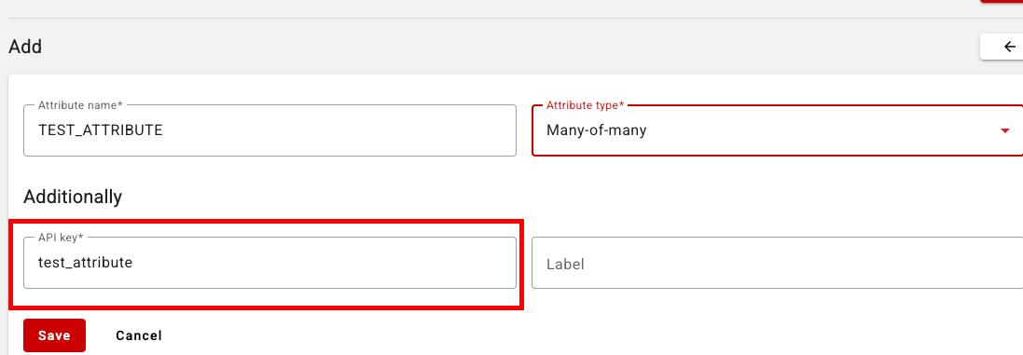The width and height of the screenshot is (1023, 355).
Task: Click the TEST_ATTRIBUTE text in the name field
Action: click(101, 130)
